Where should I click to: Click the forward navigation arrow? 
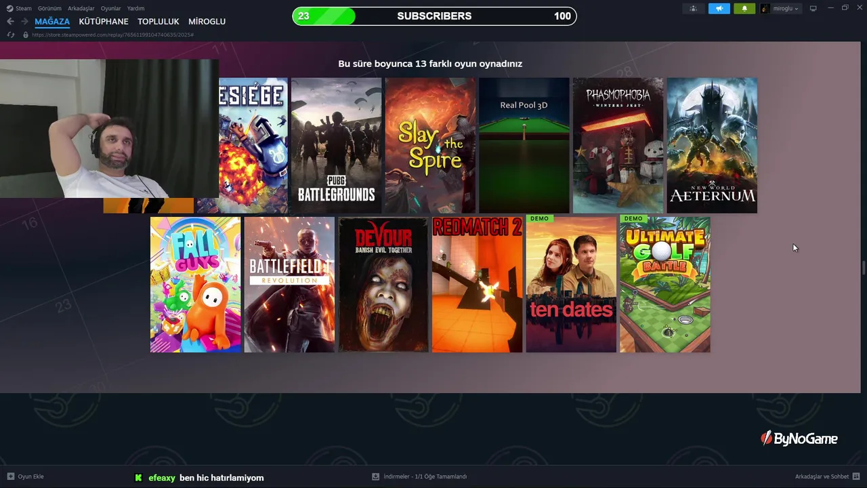coord(24,22)
